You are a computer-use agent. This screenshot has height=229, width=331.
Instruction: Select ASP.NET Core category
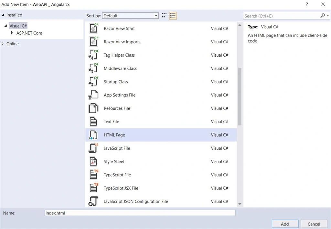tap(29, 33)
